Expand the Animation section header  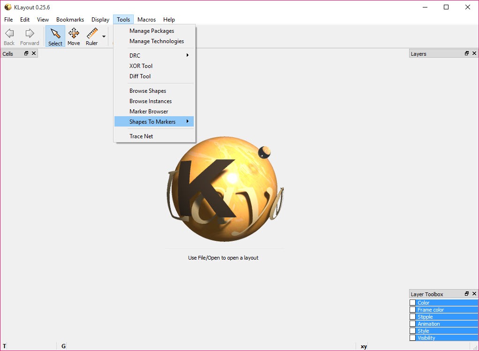(447, 323)
